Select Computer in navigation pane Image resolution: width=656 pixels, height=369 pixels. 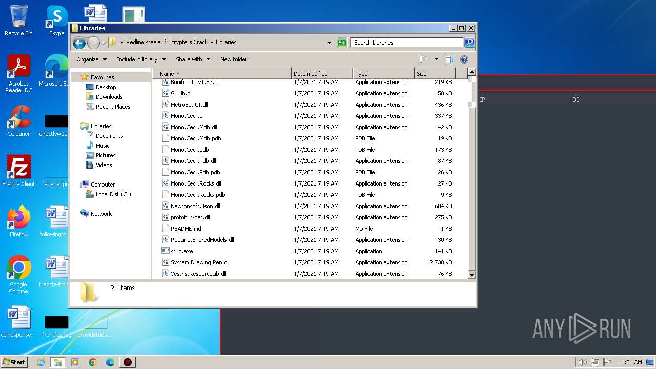pyautogui.click(x=102, y=184)
